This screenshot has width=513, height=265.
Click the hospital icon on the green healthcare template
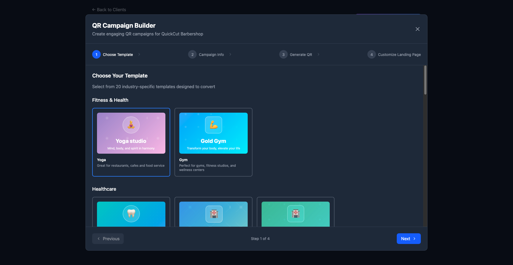tap(296, 214)
